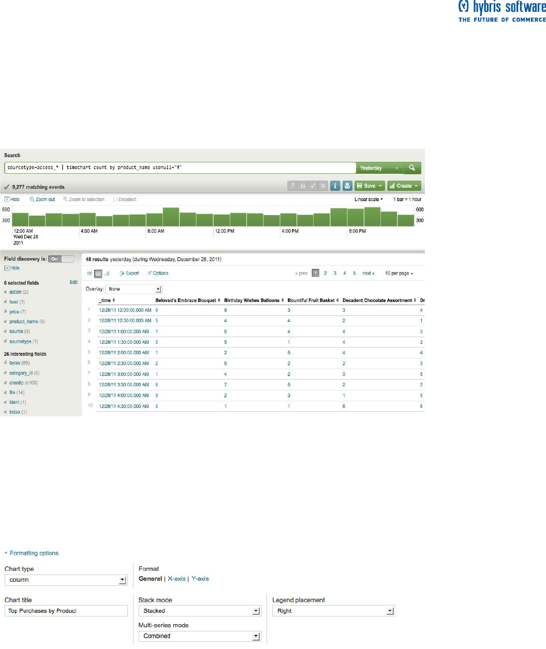This screenshot has width=546, height=649.
Task: Collapse the Formatting options section
Action: (x=32, y=553)
